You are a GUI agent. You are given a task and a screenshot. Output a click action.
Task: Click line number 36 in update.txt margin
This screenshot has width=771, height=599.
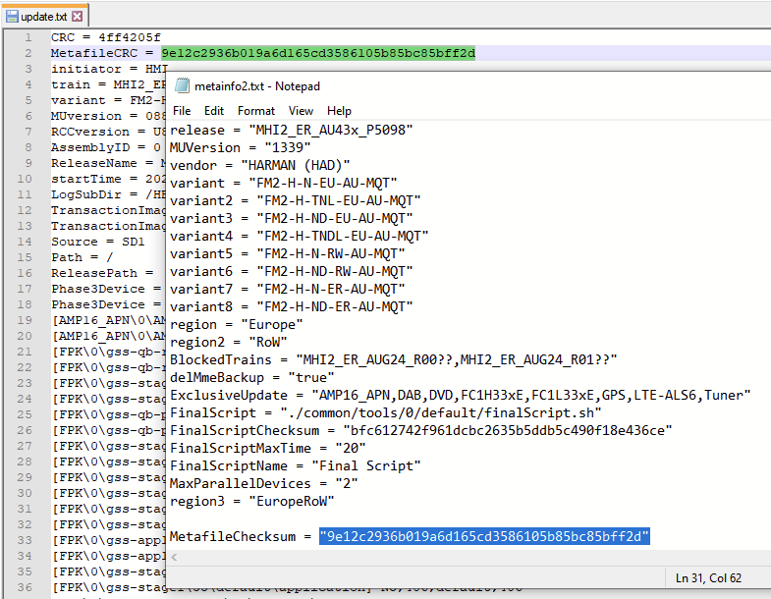25,587
